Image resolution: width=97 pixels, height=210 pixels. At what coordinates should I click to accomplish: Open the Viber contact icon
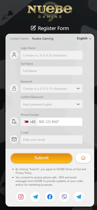pyautogui.click(x=64, y=197)
